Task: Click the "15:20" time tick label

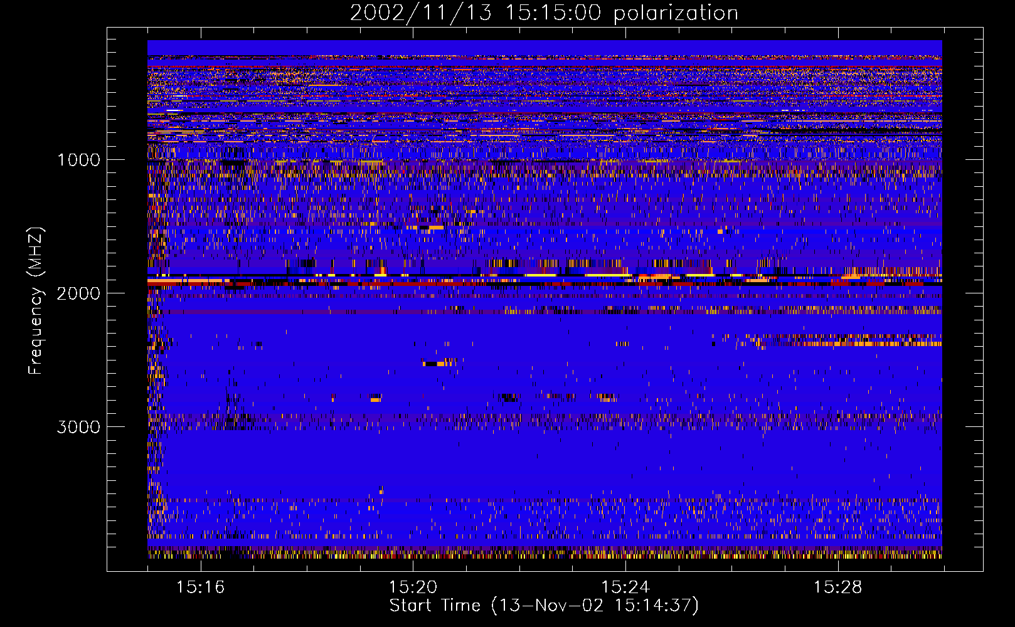Action: point(413,587)
